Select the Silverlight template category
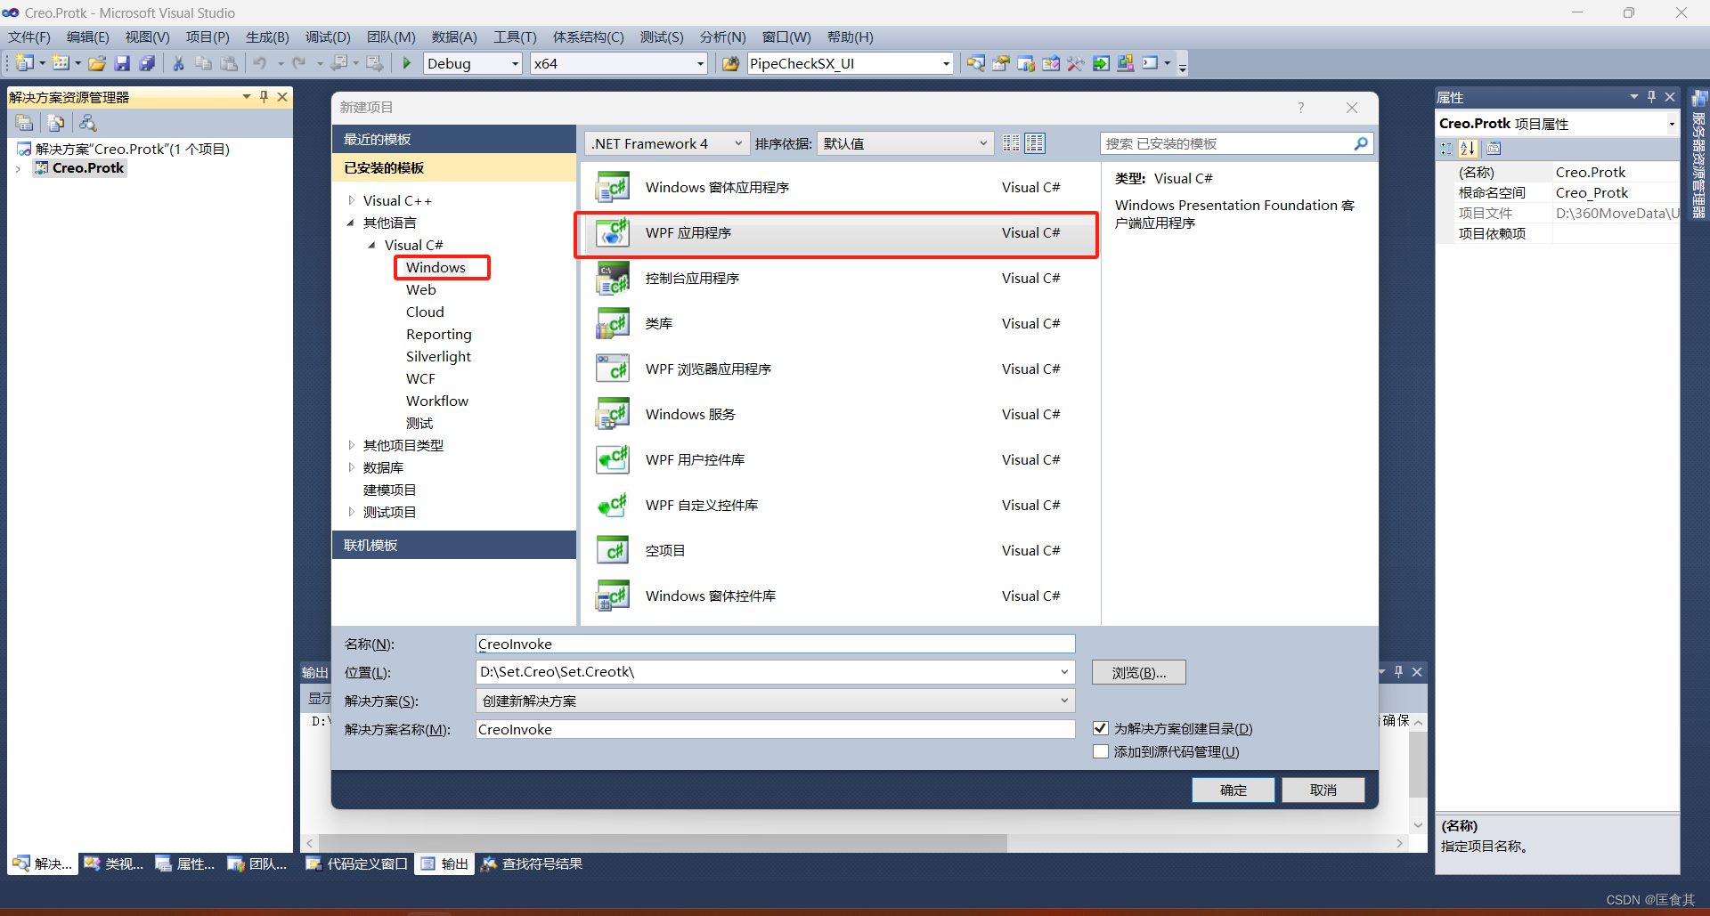Screen dimensions: 1710x916 pos(438,356)
